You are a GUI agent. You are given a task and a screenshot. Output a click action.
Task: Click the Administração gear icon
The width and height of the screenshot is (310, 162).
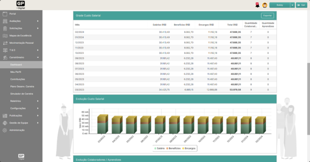tap(5, 130)
